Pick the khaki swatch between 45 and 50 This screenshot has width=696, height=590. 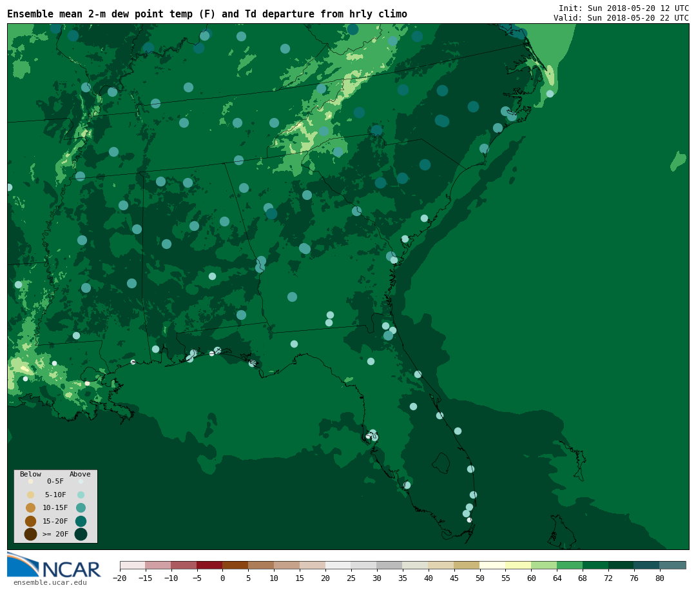[x=467, y=565]
